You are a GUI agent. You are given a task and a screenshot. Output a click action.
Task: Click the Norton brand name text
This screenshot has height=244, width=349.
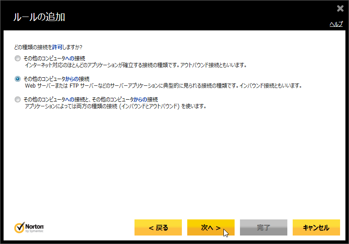click(x=34, y=226)
